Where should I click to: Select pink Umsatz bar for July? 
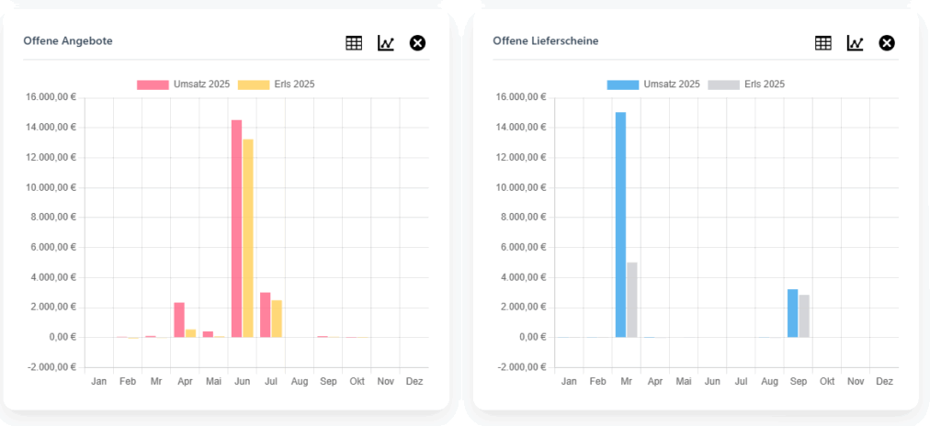tap(265, 315)
